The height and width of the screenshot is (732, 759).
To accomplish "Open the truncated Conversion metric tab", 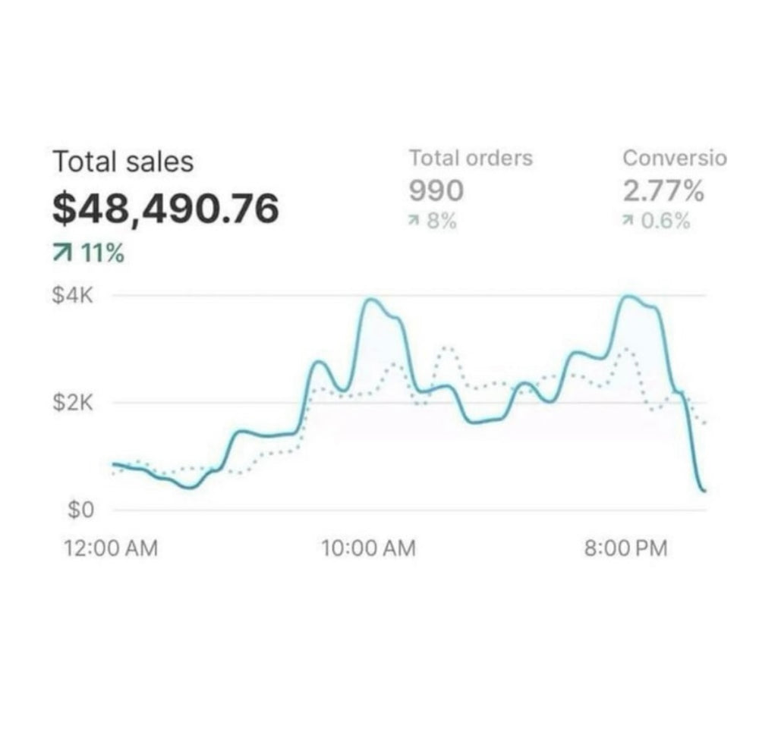I will coord(674,158).
